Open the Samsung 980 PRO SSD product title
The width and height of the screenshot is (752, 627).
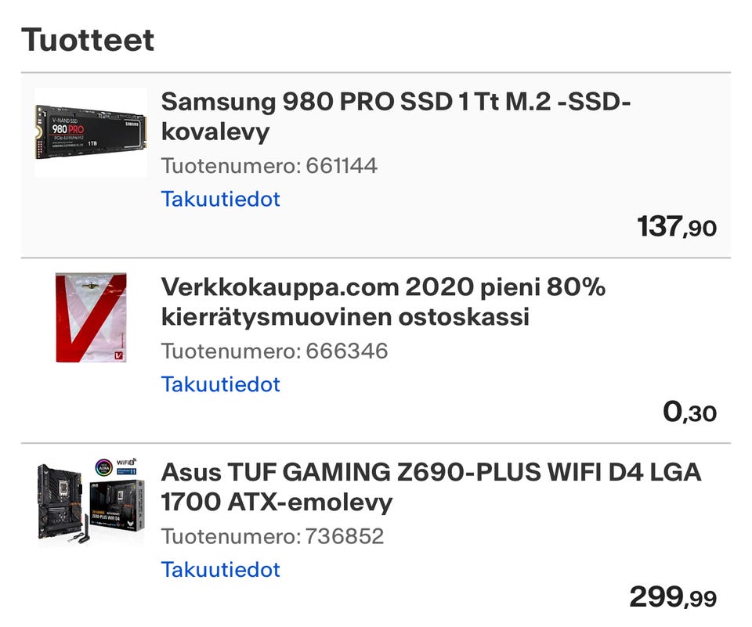[x=396, y=116]
